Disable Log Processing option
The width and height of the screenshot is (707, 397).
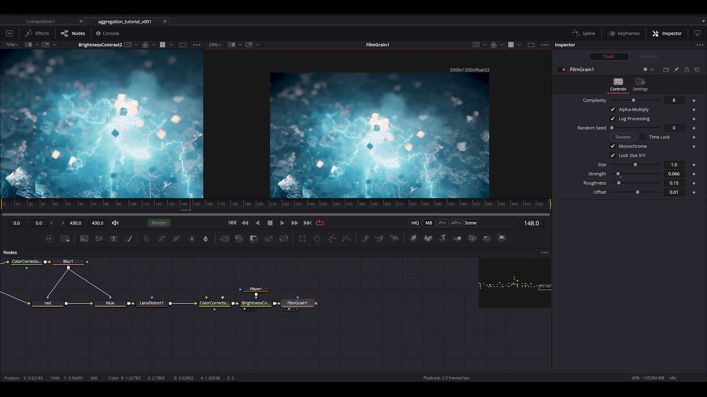point(613,119)
